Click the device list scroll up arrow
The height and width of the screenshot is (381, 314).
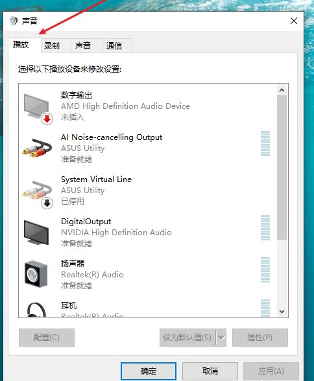click(x=282, y=90)
